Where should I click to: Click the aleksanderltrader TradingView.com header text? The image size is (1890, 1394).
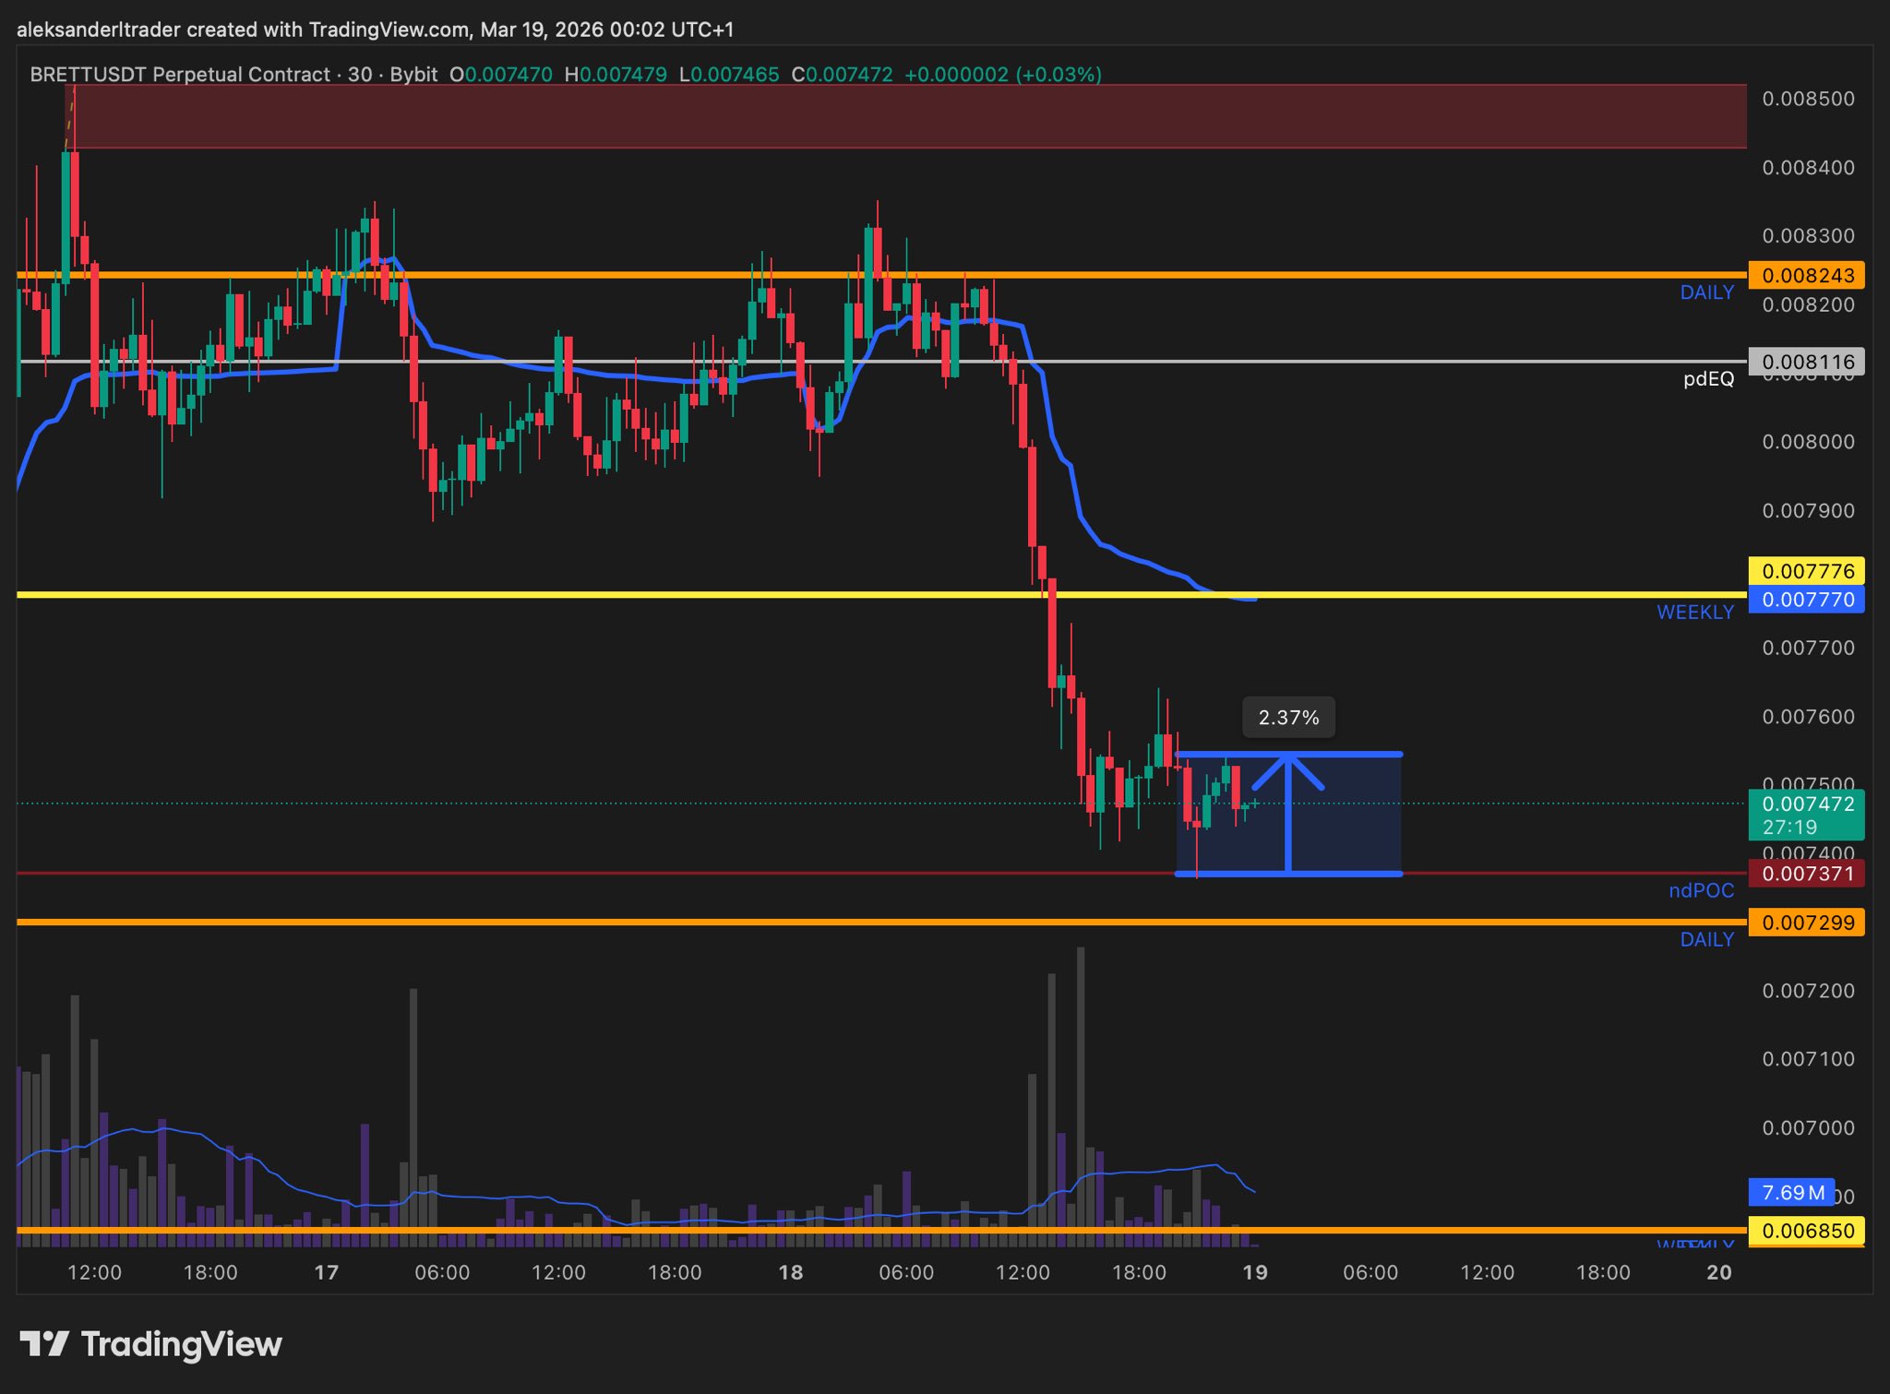[375, 30]
